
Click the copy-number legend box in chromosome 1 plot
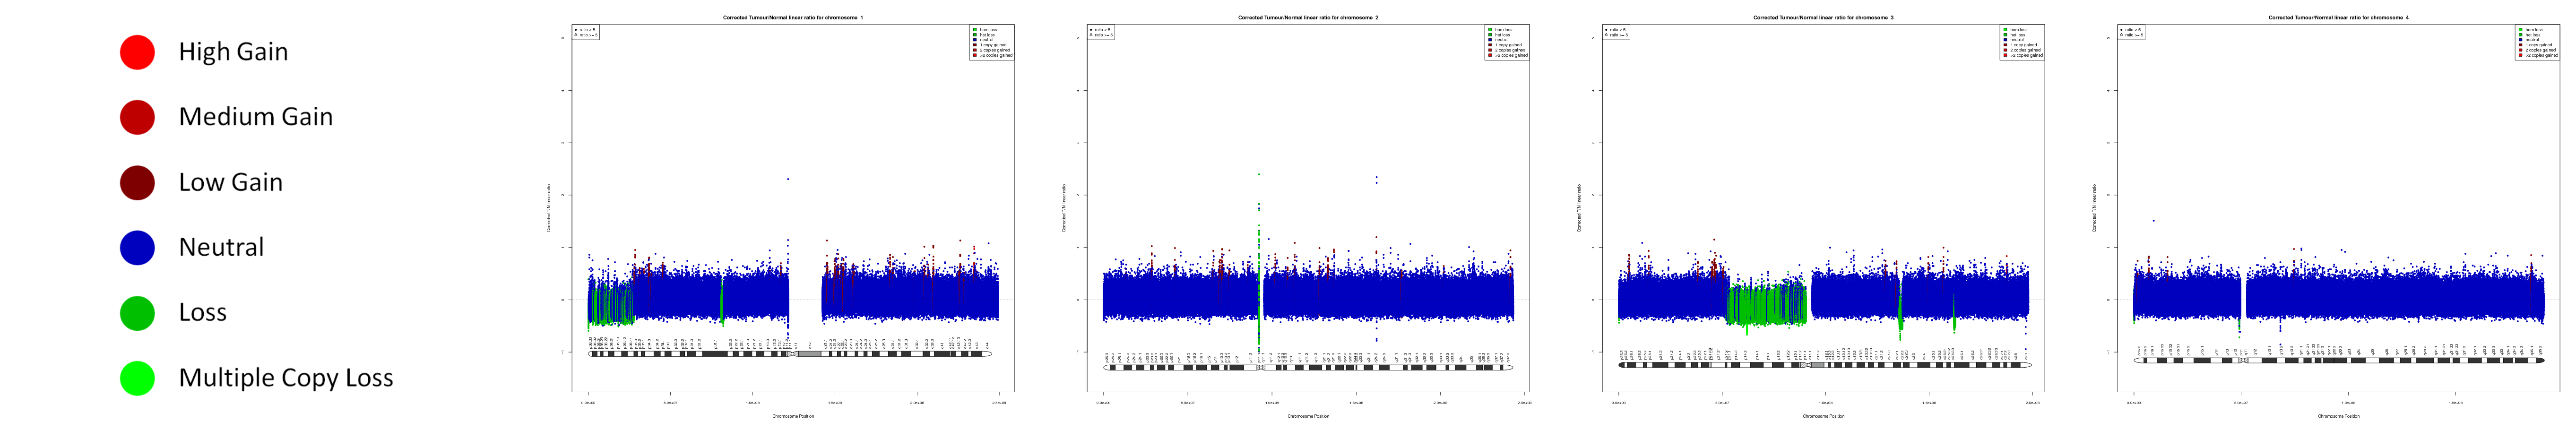(992, 42)
